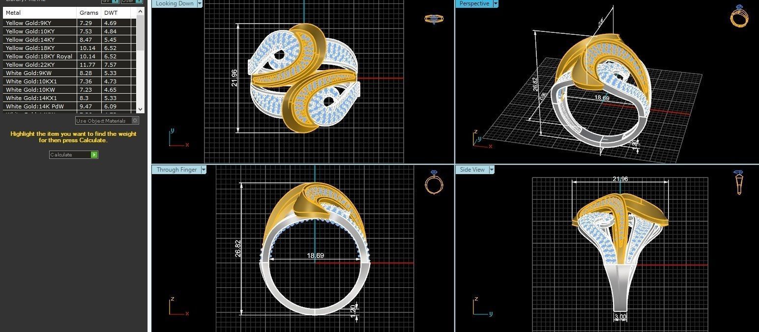
Task: Click the 21.96 dimension in Looking Down view
Action: click(234, 78)
